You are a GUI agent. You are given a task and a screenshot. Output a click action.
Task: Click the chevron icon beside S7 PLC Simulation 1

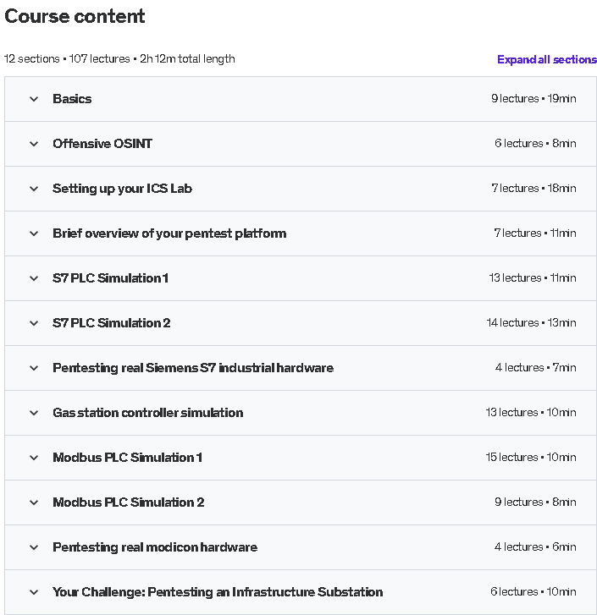pos(34,278)
